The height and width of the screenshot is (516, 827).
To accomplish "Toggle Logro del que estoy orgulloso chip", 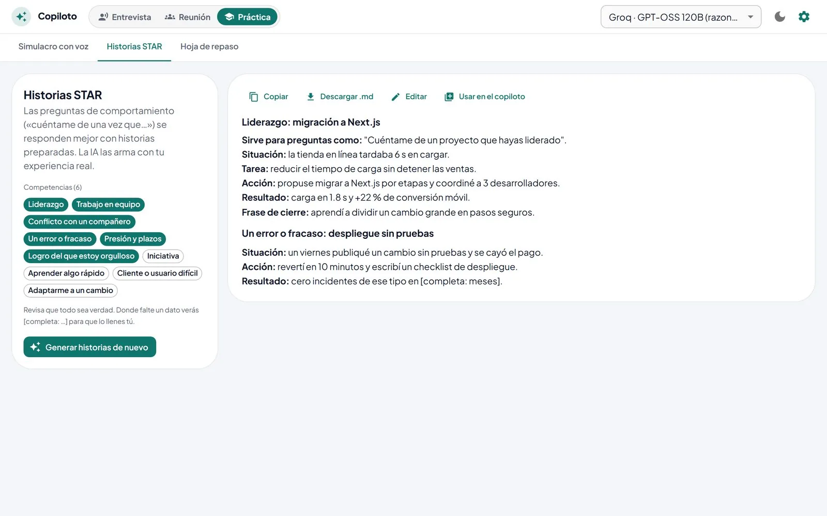I will click(x=81, y=256).
